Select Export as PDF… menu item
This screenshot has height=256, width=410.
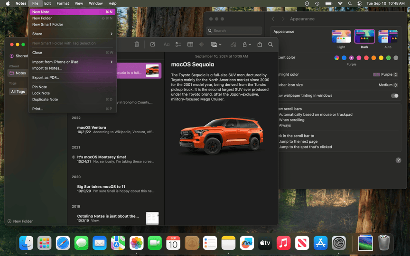[73, 78]
